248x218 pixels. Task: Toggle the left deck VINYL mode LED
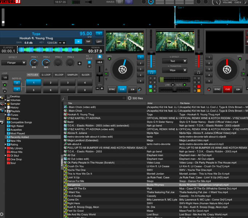click(109, 59)
